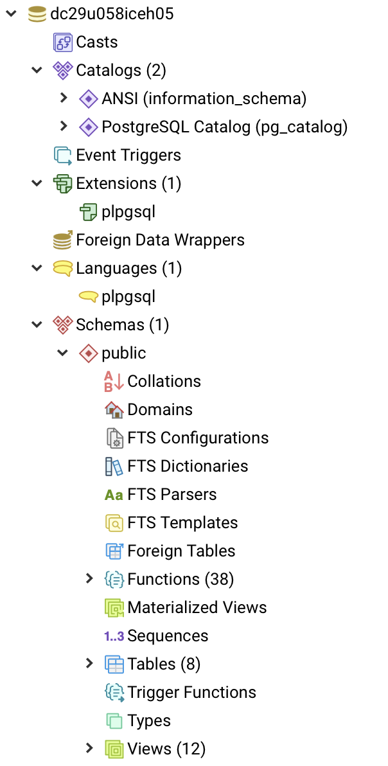The image size is (388, 766).
Task: Select the FTS Configurations icon
Action: pos(114,438)
